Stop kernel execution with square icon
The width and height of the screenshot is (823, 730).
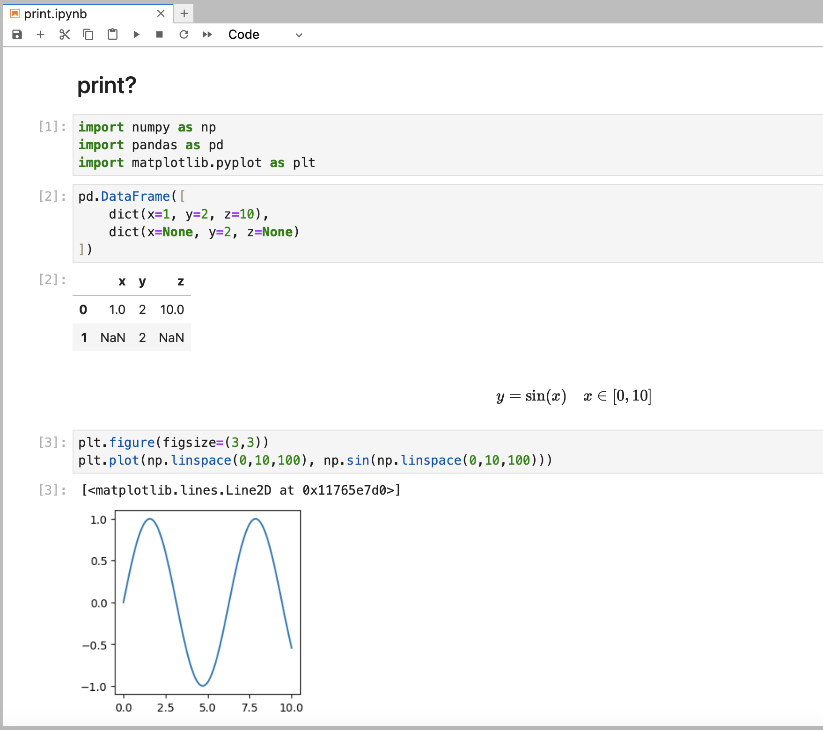(x=160, y=35)
